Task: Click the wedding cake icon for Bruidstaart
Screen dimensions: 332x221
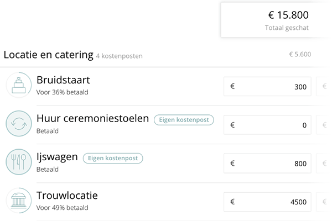Action: [19, 86]
